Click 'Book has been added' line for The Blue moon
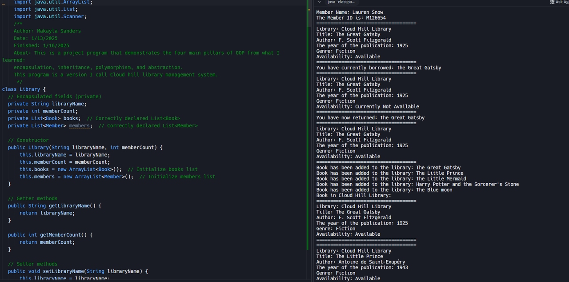 tap(384, 190)
